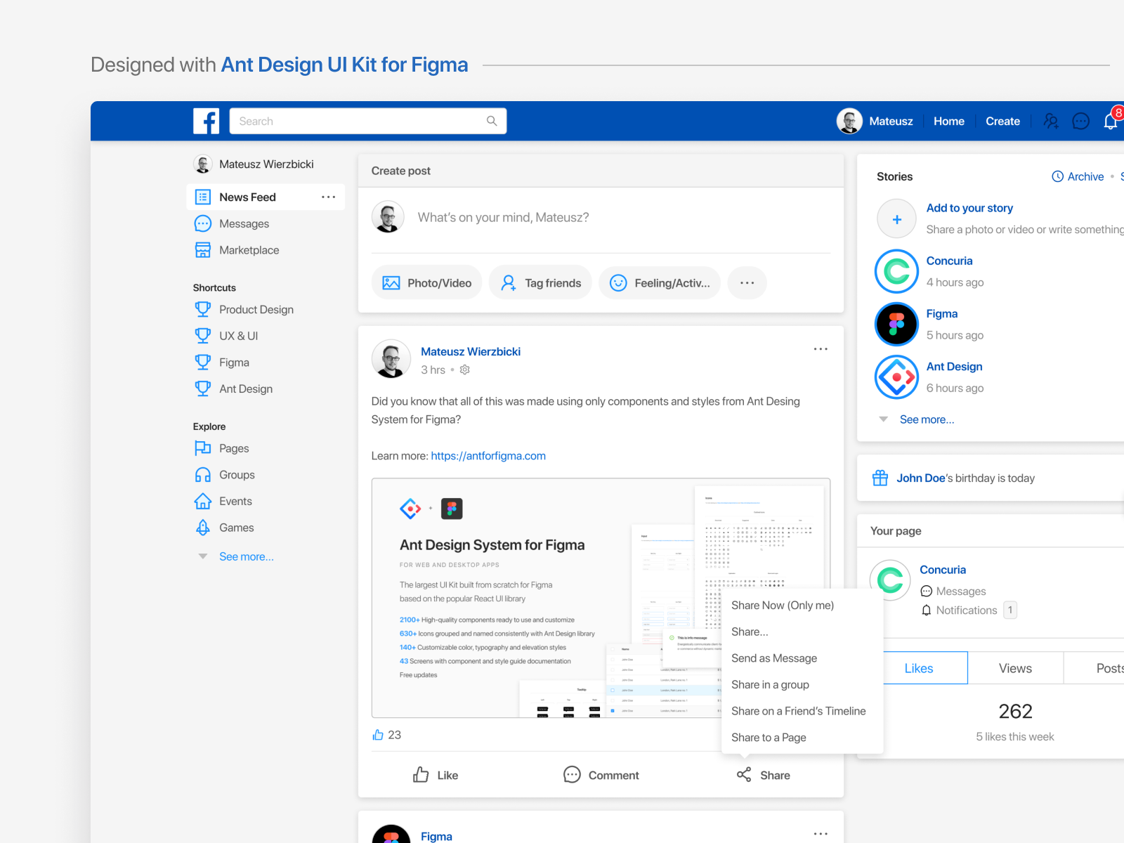1124x843 pixels.
Task: Open Mateusz post options ellipsis
Action: (821, 349)
